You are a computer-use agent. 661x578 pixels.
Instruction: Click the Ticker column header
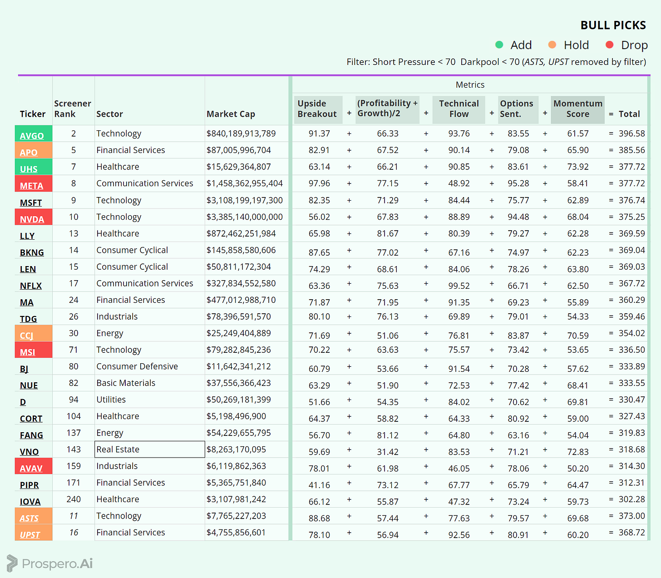tap(33, 114)
